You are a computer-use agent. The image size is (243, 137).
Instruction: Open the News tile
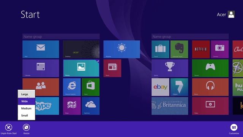[112, 68]
